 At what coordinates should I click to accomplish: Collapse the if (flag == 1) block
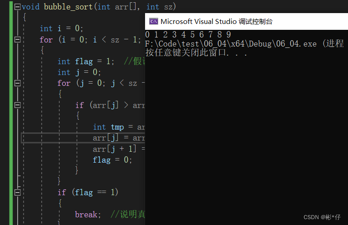click(x=18, y=192)
